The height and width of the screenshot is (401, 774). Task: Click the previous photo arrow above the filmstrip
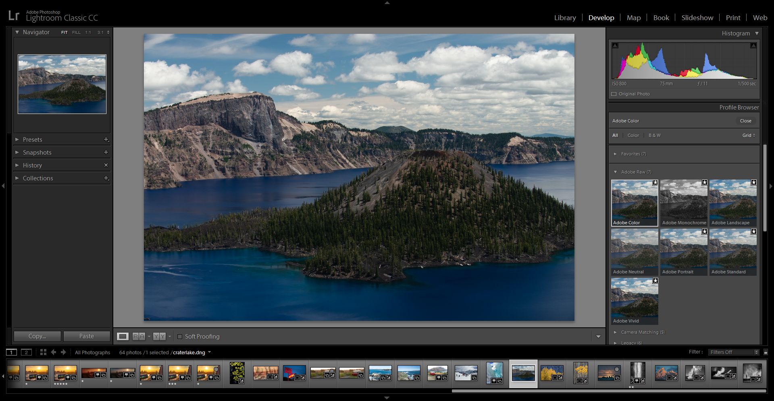pos(54,352)
